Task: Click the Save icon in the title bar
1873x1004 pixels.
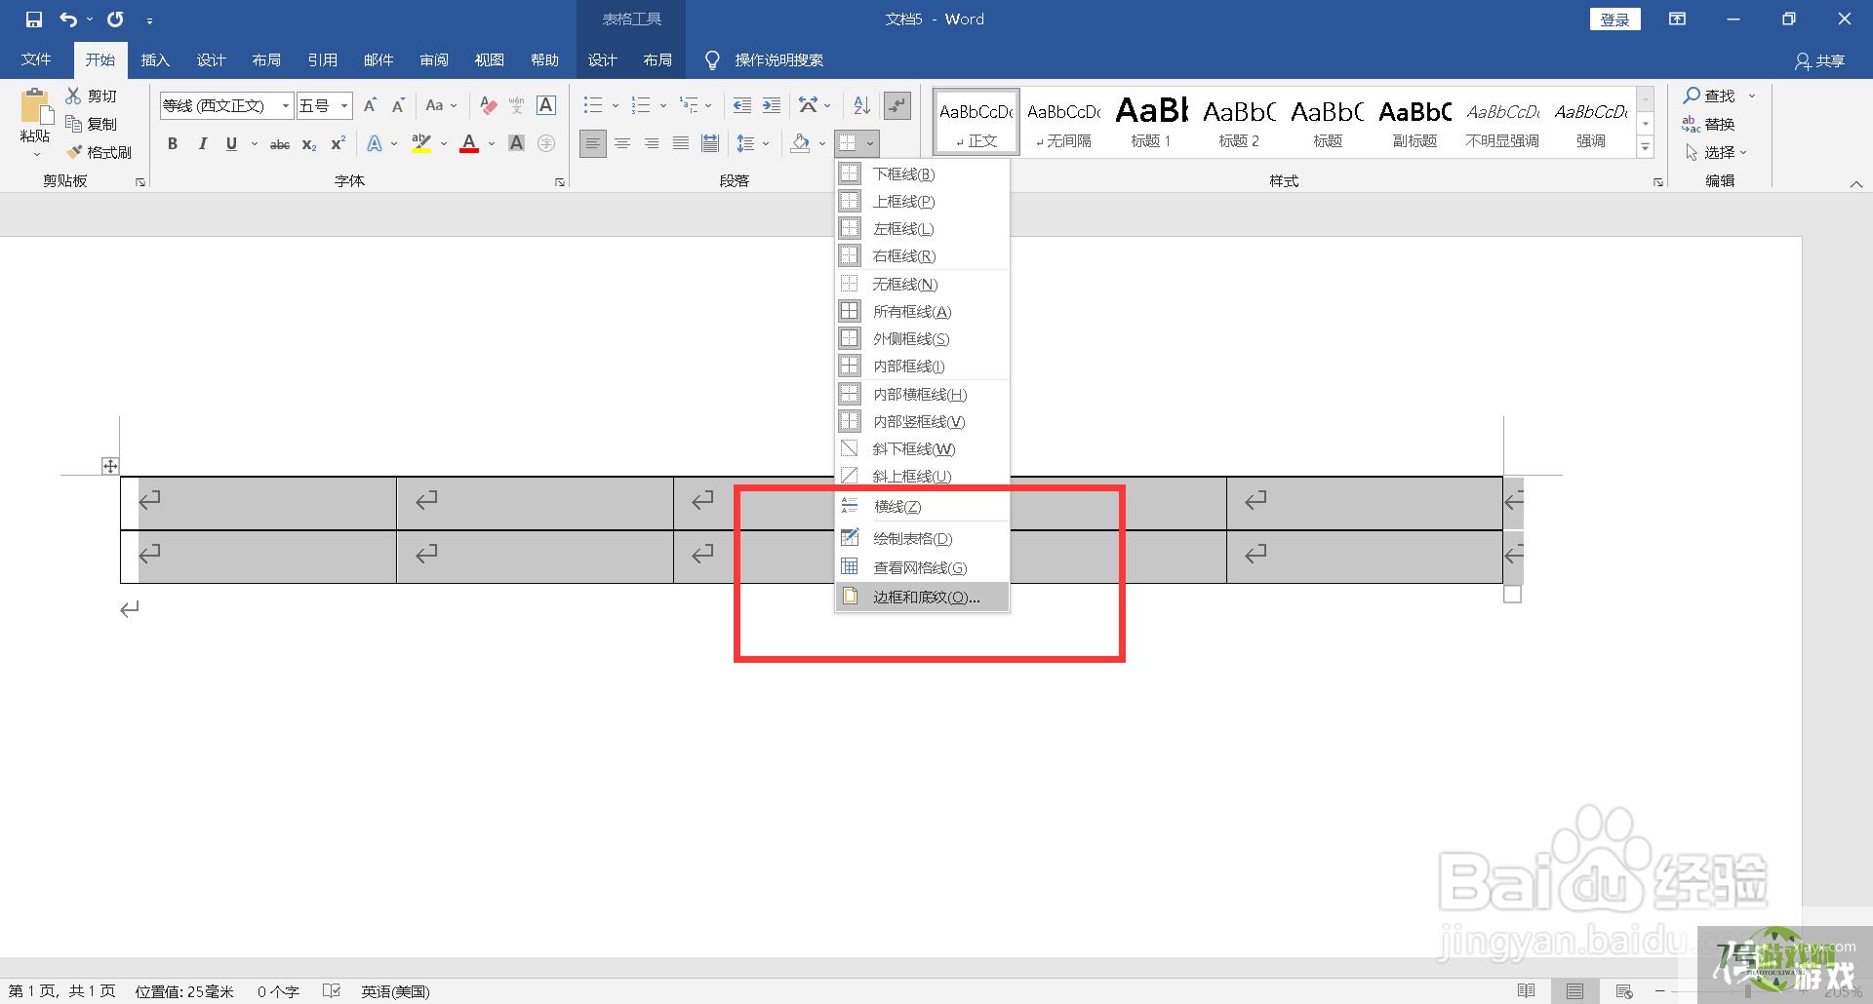Action: [34, 19]
